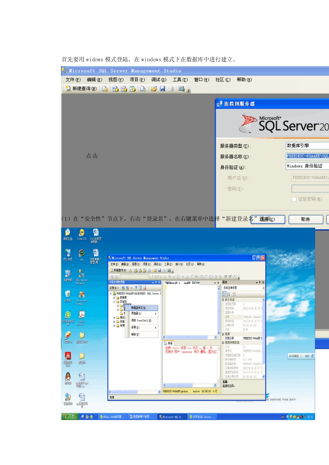
Task: Click the 连接 (Connect) button in dialog
Action: pyautogui.click(x=268, y=219)
